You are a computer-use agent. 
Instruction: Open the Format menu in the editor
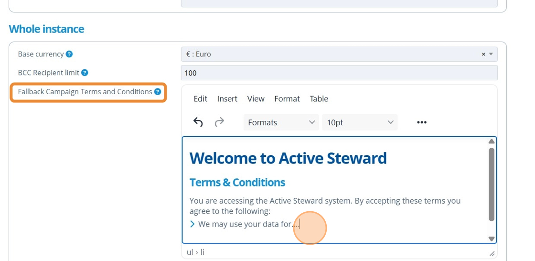click(287, 99)
